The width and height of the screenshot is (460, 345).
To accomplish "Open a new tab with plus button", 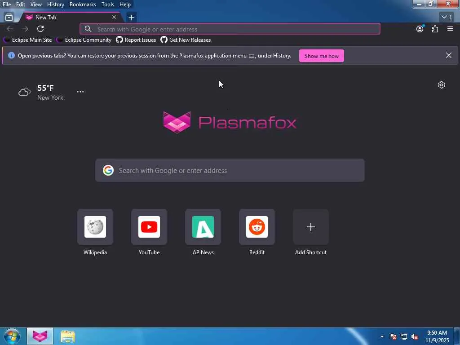I will click(x=132, y=18).
